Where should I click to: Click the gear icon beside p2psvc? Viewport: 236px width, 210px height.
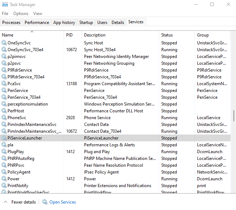click(4, 63)
